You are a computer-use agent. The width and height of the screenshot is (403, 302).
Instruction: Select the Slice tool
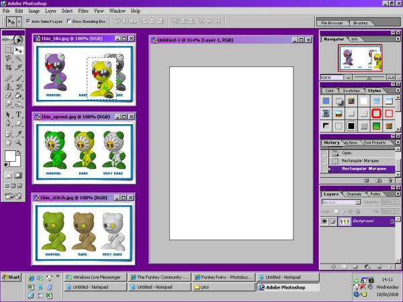tap(18, 68)
